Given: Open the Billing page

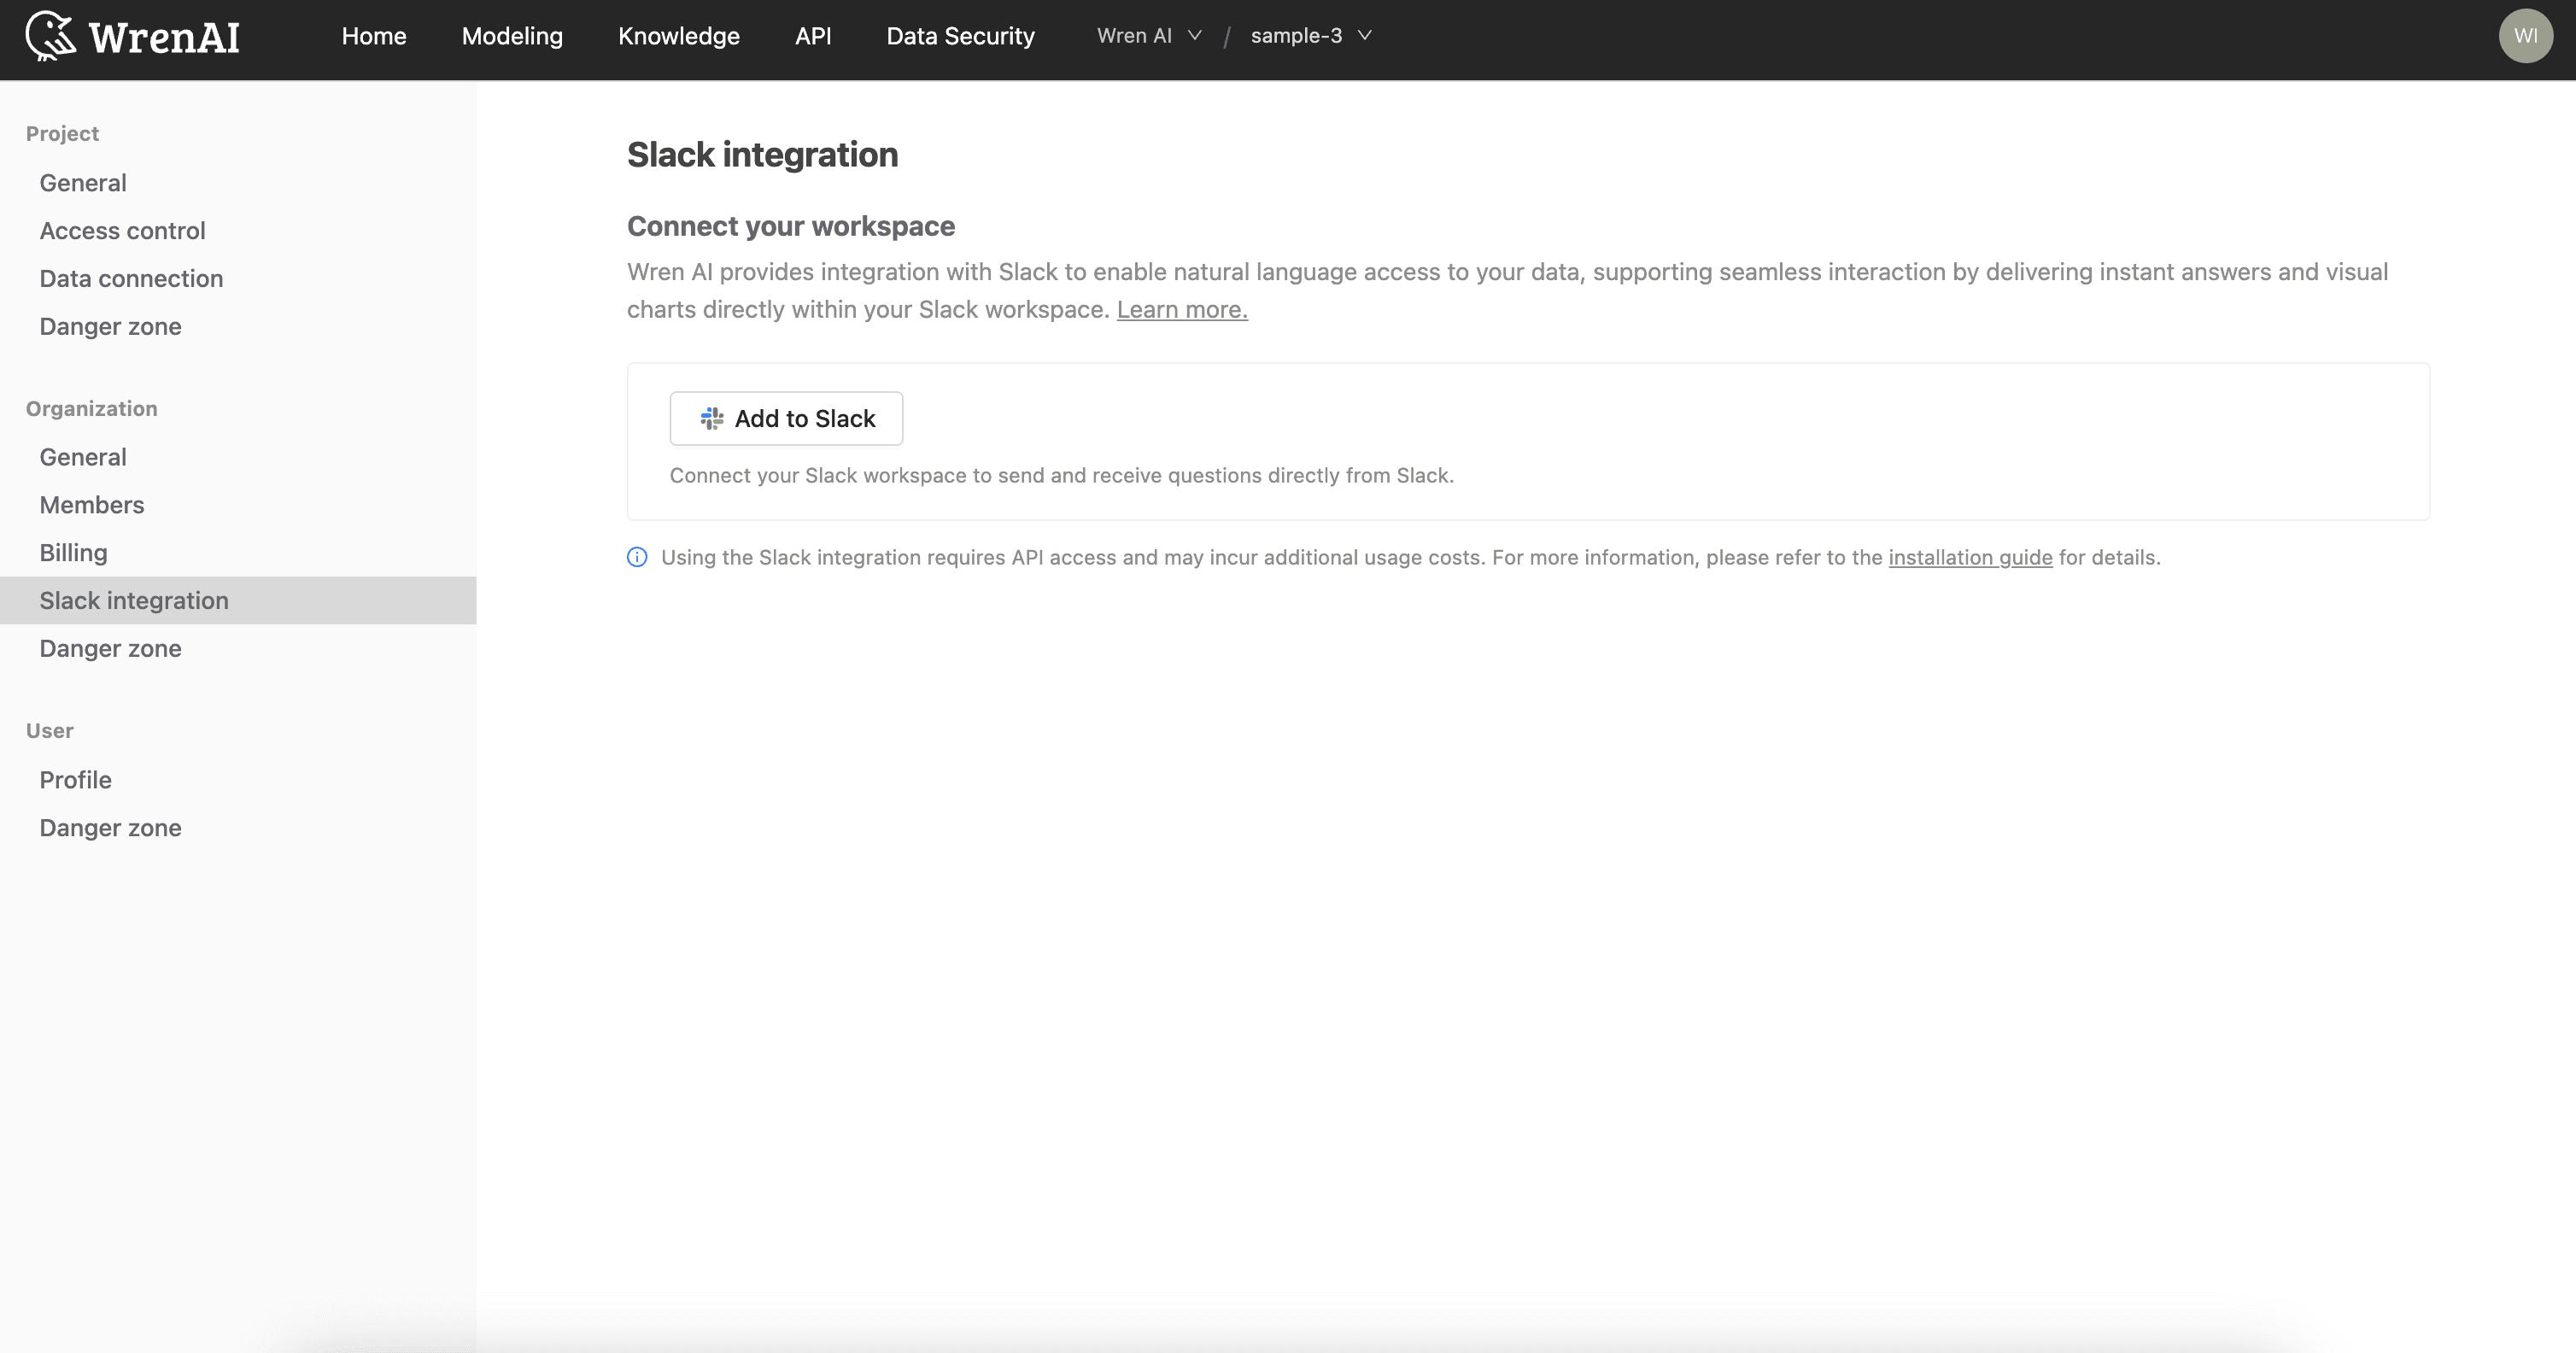Looking at the screenshot, I should (x=73, y=552).
